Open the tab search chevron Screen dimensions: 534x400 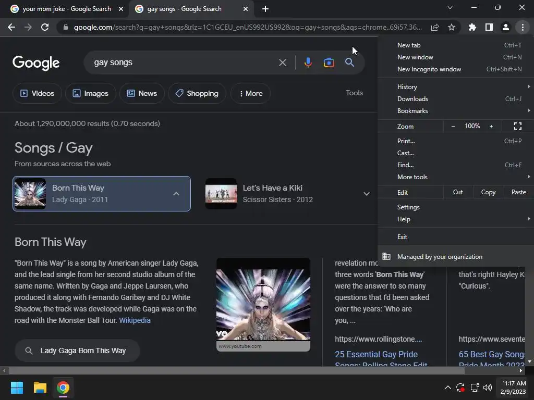(450, 7)
